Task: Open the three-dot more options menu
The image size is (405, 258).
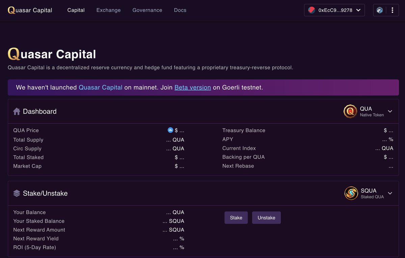Action: 392,10
